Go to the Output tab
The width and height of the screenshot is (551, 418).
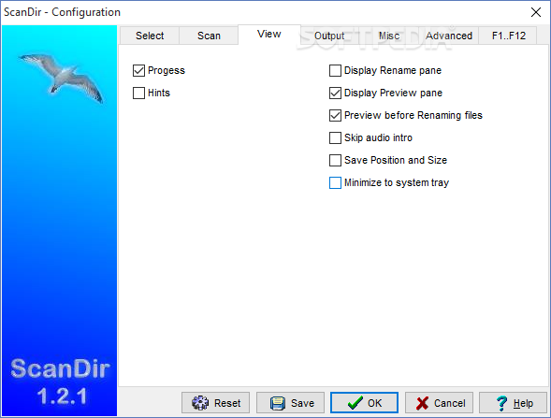[x=329, y=36]
